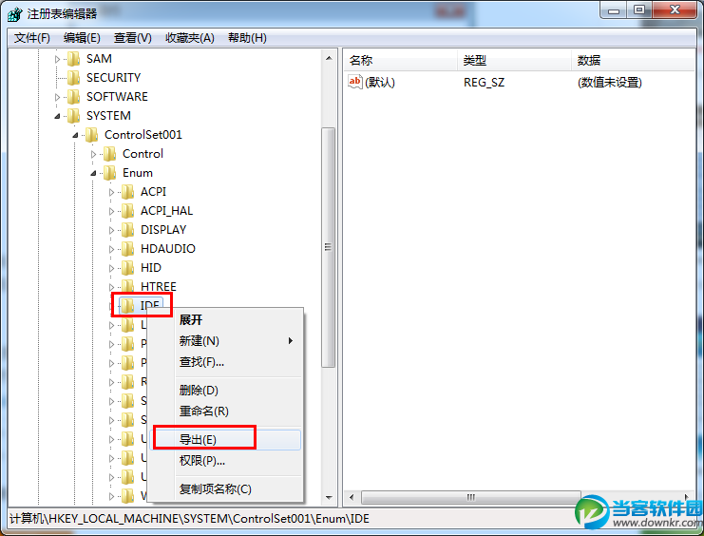Click the Registry Editor title bar icon

tap(15, 14)
